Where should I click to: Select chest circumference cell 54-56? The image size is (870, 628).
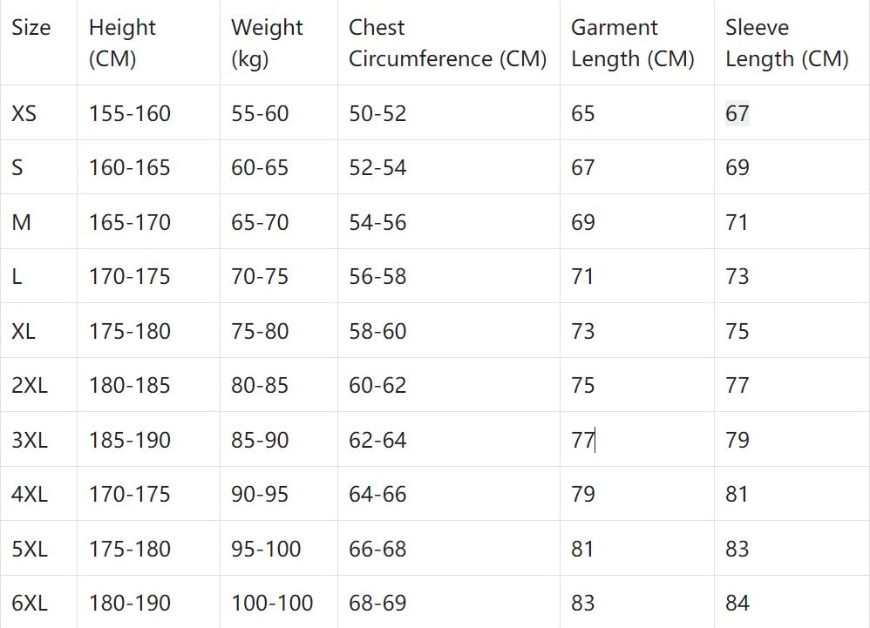(x=377, y=222)
